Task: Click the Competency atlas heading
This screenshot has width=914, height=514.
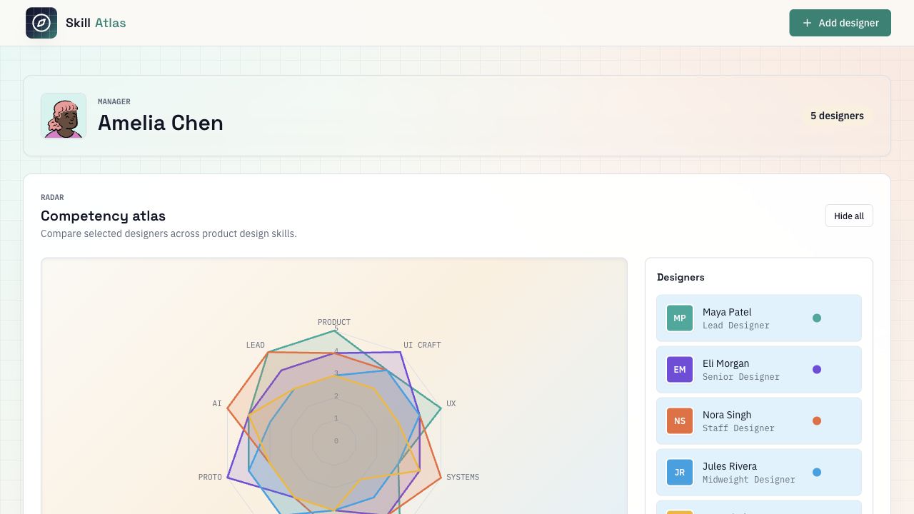Action: 103,216
